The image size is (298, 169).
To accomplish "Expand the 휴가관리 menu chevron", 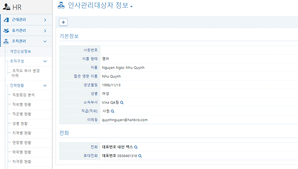I will click(x=45, y=30).
